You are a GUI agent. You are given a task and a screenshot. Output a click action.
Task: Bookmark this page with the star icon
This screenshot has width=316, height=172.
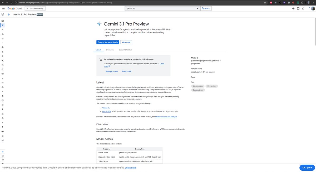[265, 2]
